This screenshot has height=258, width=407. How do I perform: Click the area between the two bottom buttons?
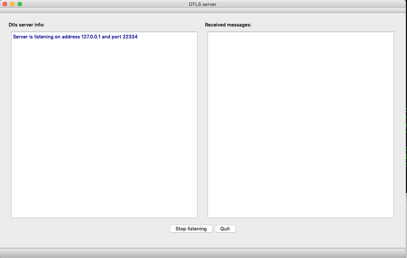pyautogui.click(x=214, y=229)
